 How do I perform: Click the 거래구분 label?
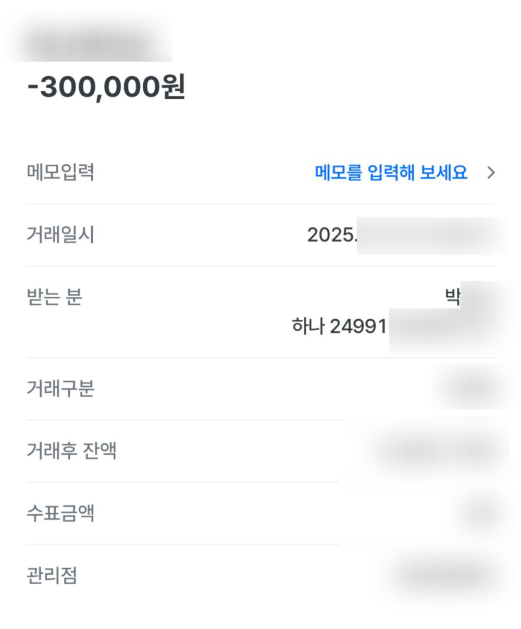click(x=60, y=389)
